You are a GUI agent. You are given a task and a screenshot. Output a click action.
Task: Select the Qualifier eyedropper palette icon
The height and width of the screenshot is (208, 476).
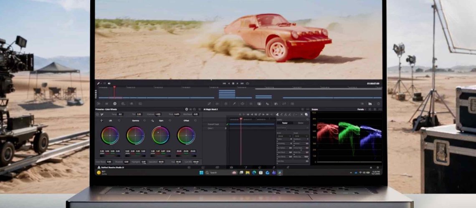point(234,104)
